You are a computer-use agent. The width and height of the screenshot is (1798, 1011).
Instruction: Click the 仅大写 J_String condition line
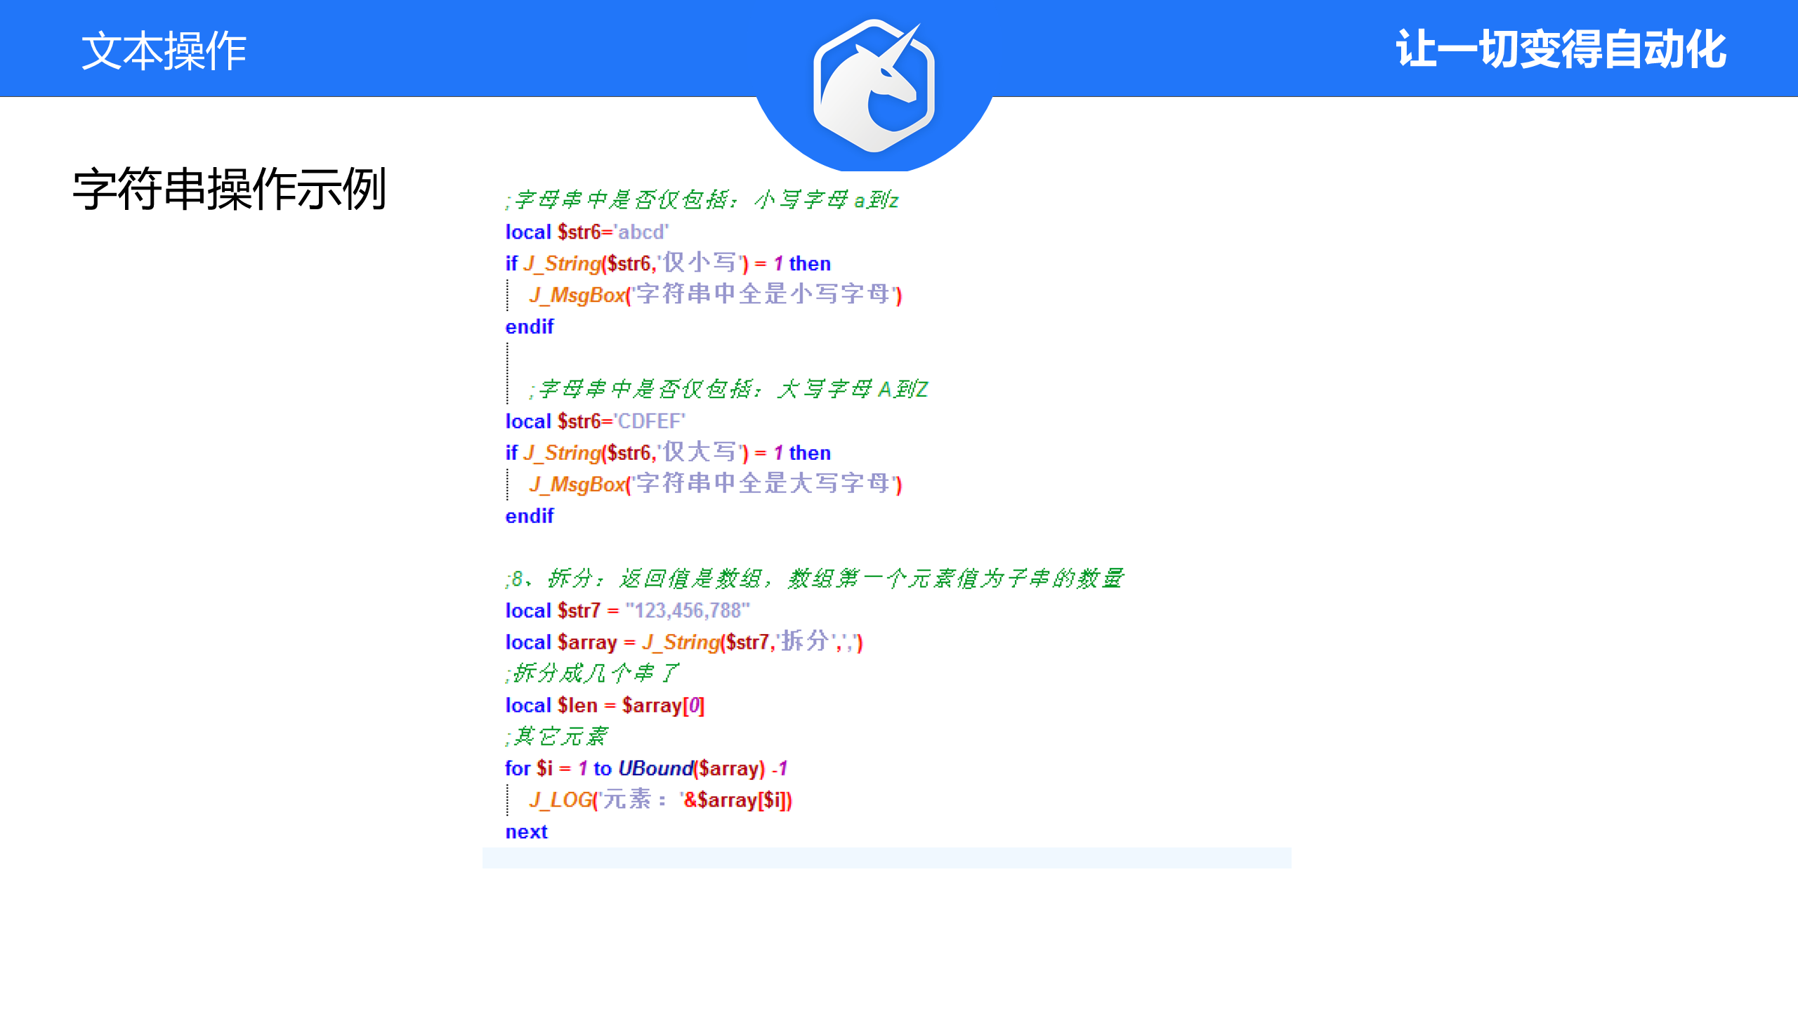tap(667, 453)
